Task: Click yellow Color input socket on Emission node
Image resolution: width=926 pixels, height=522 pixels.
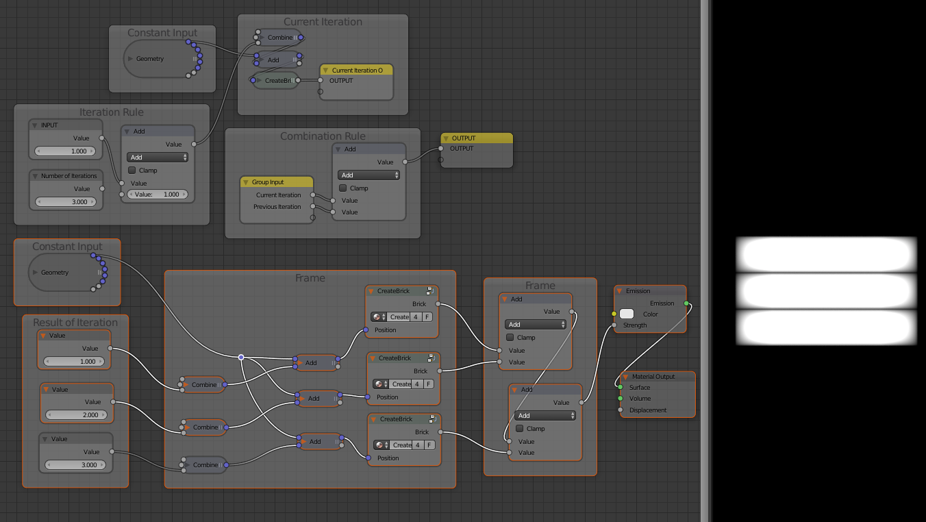Action: (614, 314)
